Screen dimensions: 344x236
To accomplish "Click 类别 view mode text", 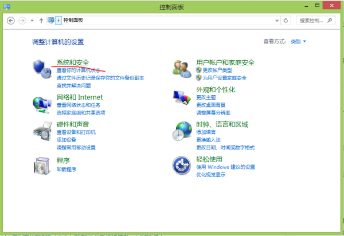I will point(295,41).
